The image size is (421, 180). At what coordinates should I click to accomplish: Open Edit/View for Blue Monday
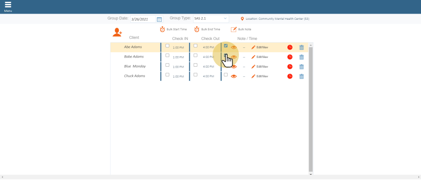click(260, 67)
